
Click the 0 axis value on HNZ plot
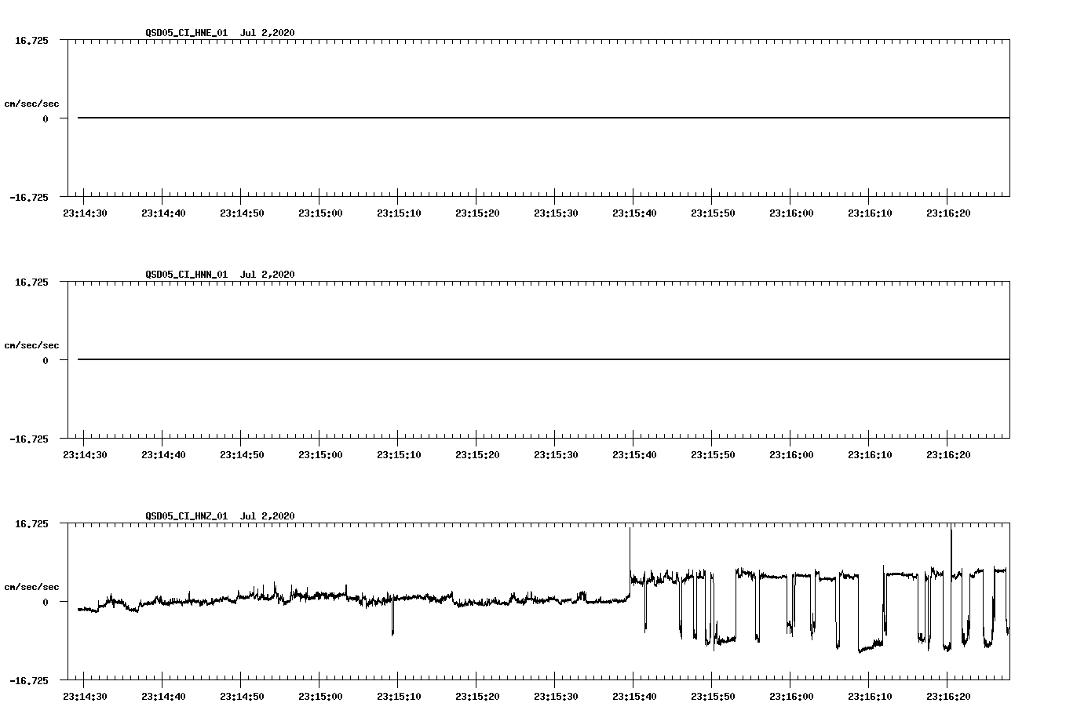click(46, 603)
